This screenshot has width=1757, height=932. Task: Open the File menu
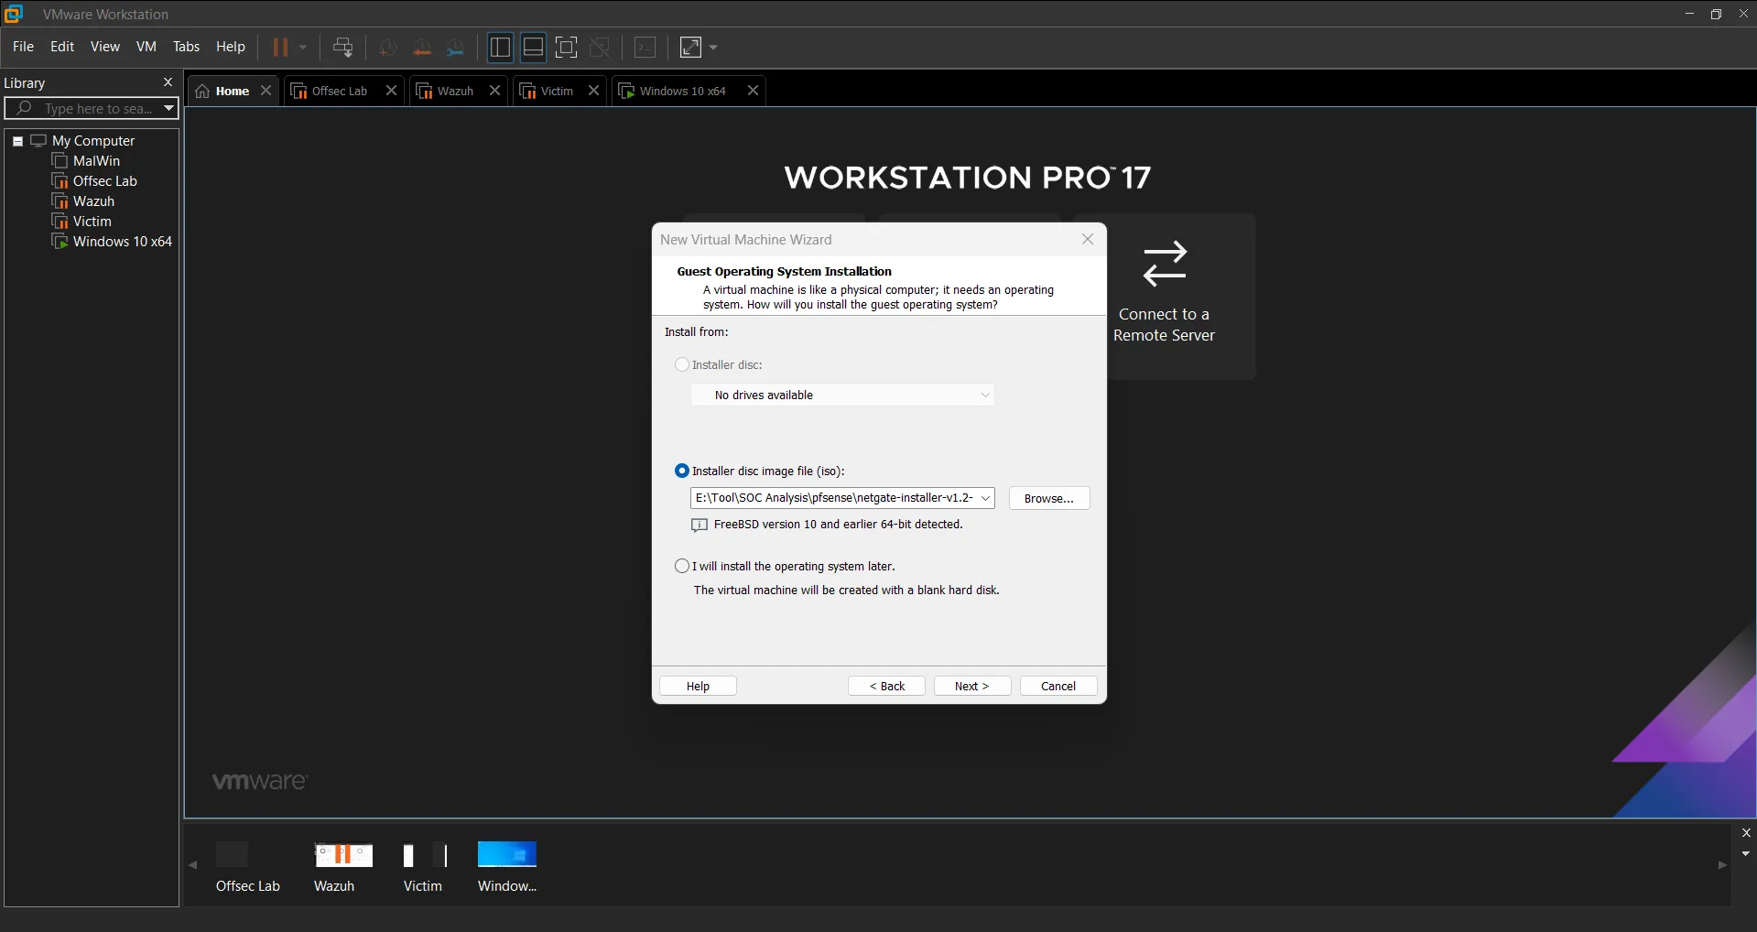coord(23,47)
